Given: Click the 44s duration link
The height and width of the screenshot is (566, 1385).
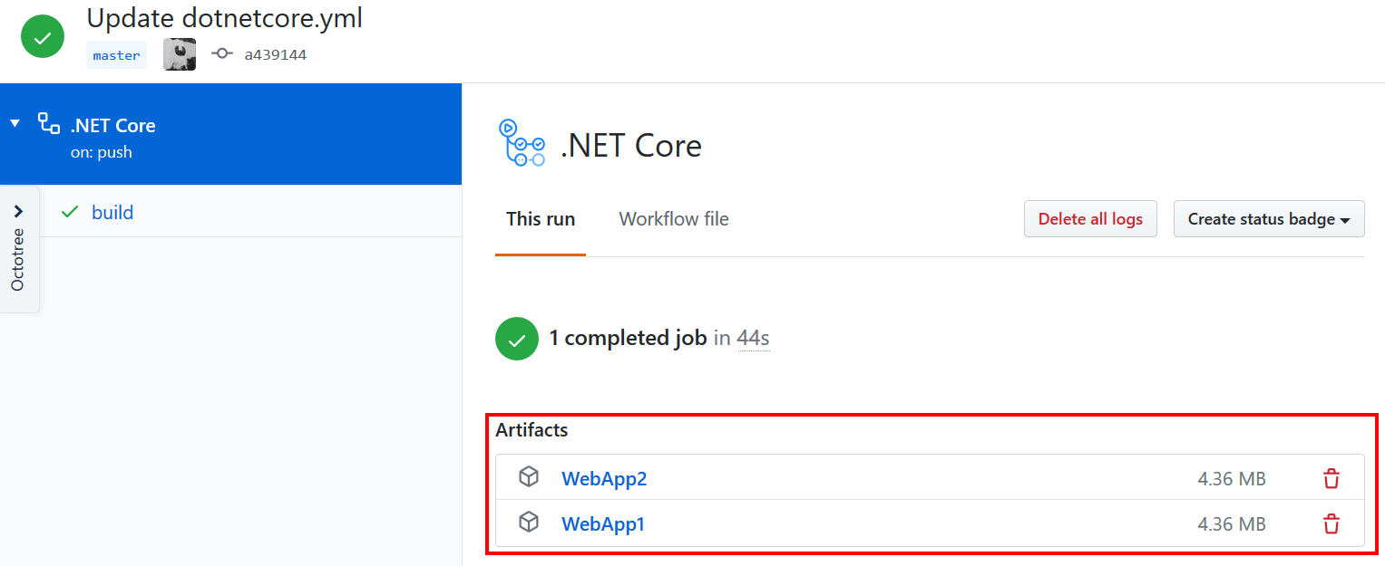Looking at the screenshot, I should [754, 337].
